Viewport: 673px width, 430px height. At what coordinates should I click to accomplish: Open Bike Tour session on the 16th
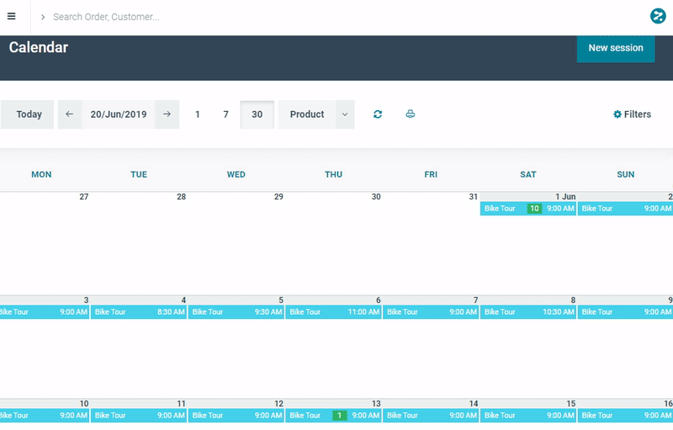(625, 416)
